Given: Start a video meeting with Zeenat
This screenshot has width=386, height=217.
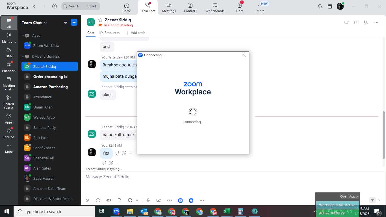Looking at the screenshot, I should [x=347, y=22].
